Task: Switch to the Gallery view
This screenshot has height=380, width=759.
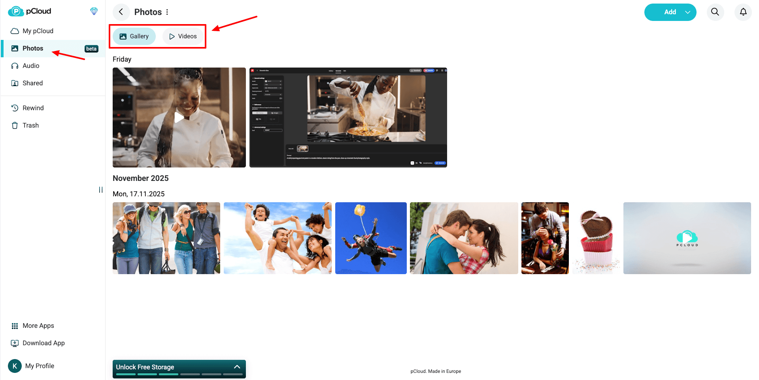Action: point(134,36)
